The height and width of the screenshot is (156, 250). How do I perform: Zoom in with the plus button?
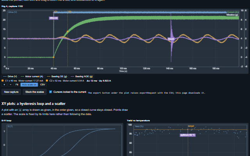coord(4,85)
